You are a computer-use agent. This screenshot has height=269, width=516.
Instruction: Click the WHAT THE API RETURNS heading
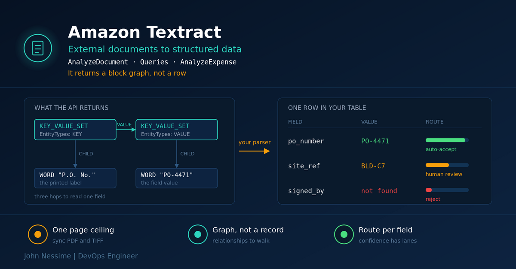pyautogui.click(x=71, y=108)
